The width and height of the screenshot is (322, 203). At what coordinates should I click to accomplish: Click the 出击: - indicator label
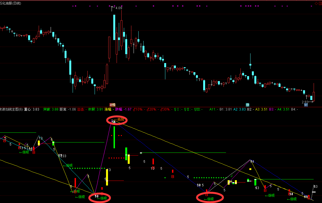tap(82, 109)
